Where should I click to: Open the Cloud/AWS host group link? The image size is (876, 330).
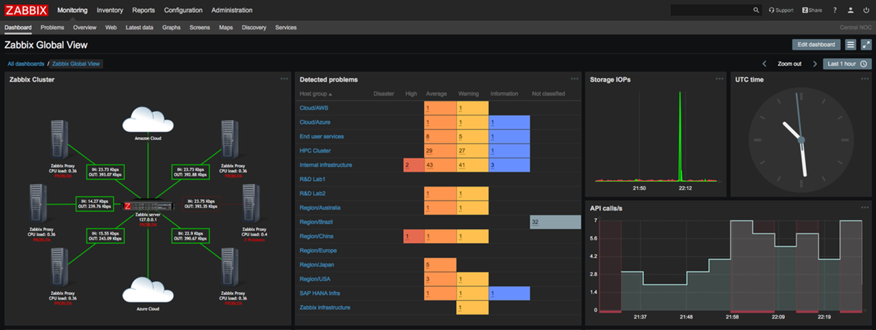(315, 108)
